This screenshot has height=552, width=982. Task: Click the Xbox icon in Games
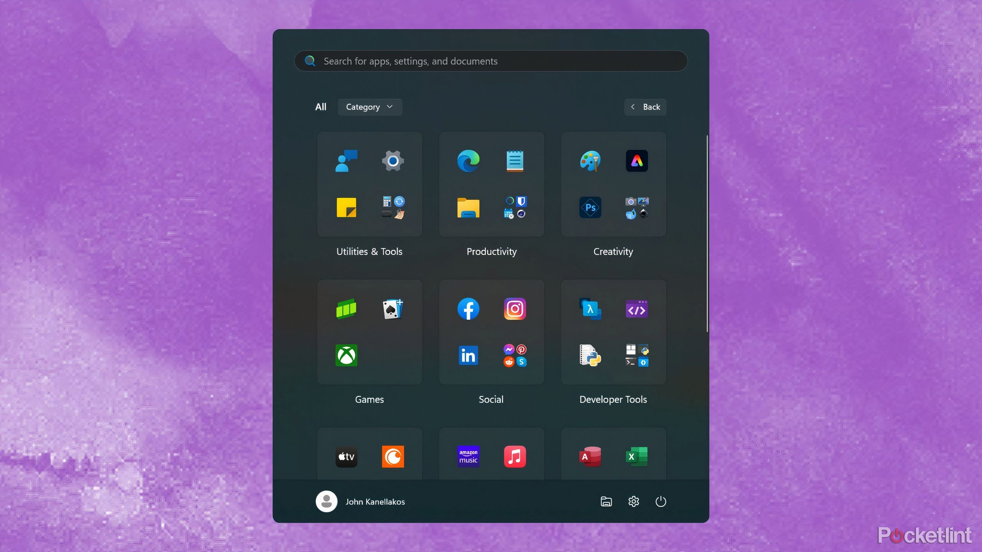coord(347,355)
